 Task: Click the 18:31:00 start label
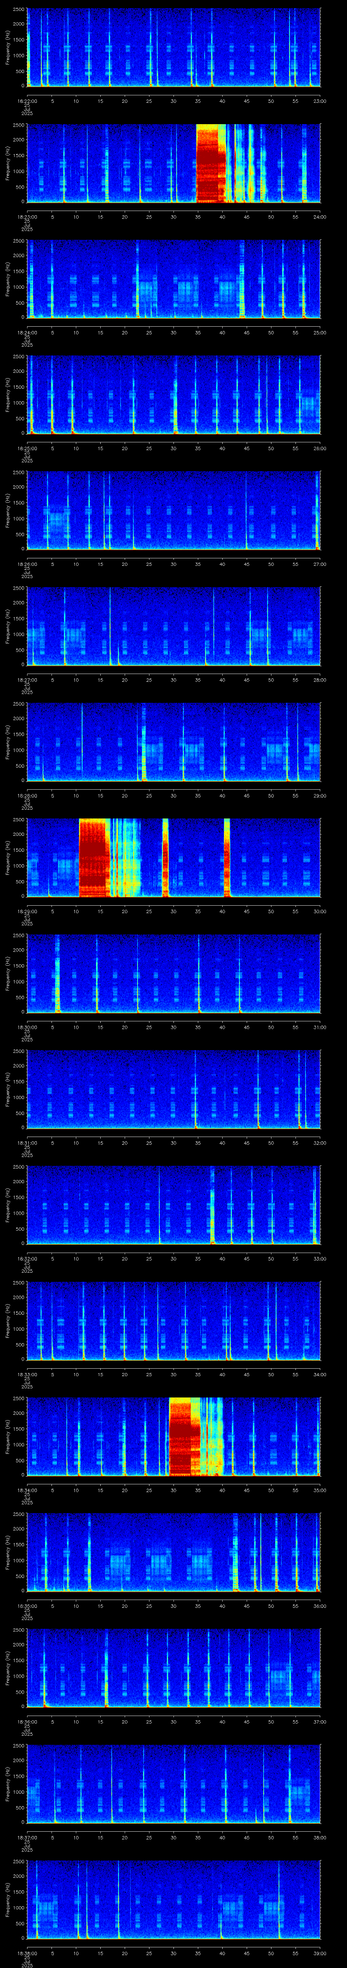click(27, 1142)
